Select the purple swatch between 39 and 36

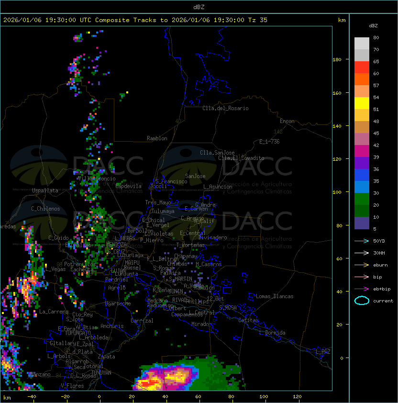tap(362, 163)
